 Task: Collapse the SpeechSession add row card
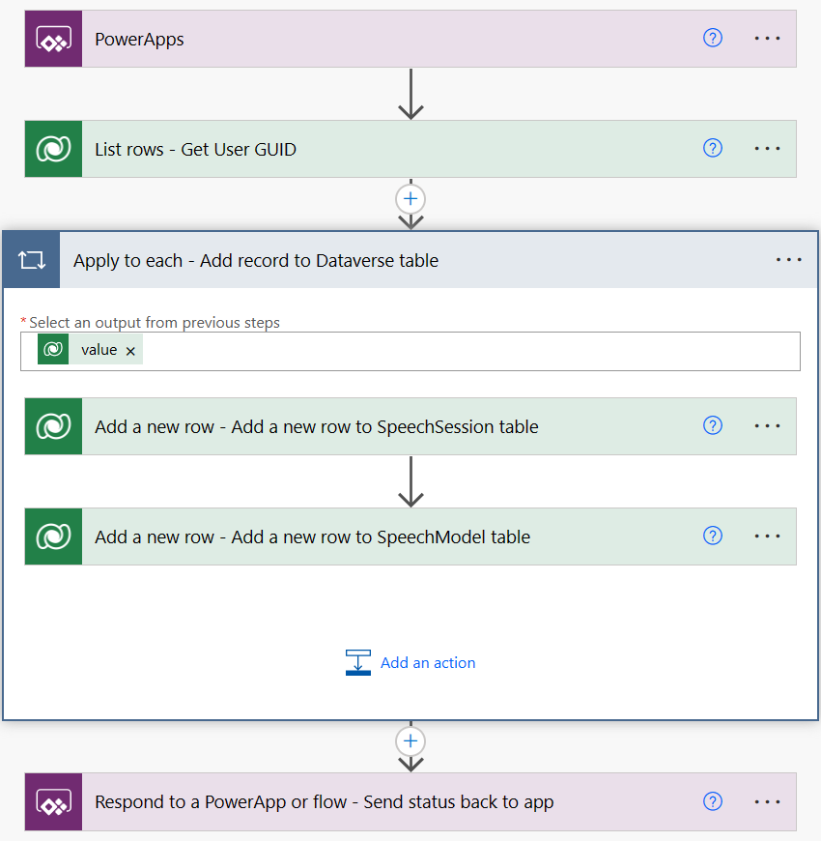386,425
